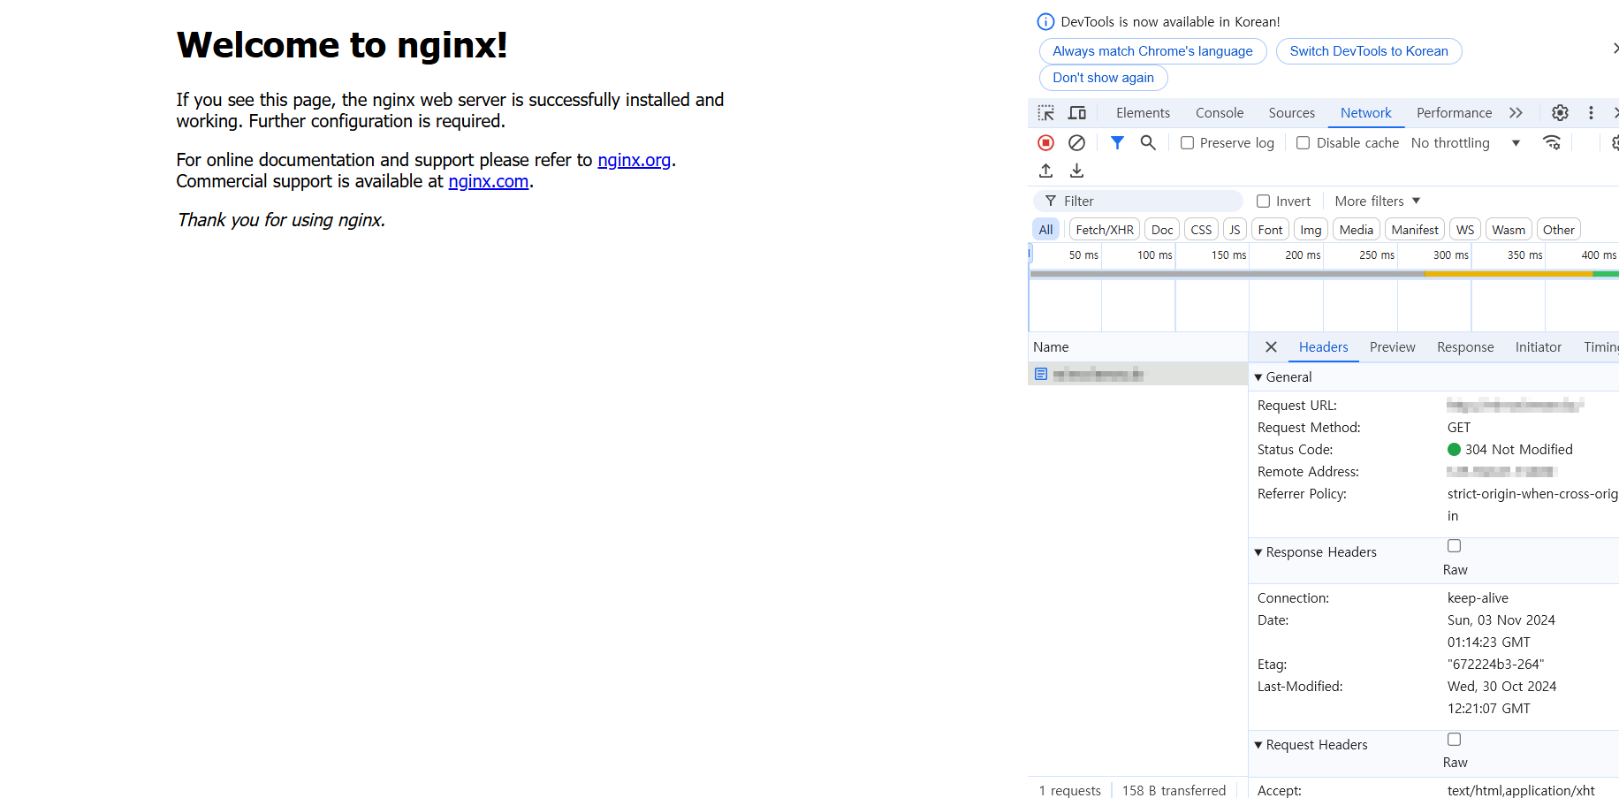This screenshot has height=798, width=1619.
Task: Select the Headers details tab
Action: tap(1323, 347)
